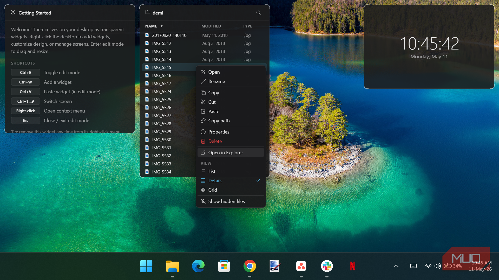The width and height of the screenshot is (499, 280).
Task: Click the folder icon beside the demi title
Action: coord(148,12)
